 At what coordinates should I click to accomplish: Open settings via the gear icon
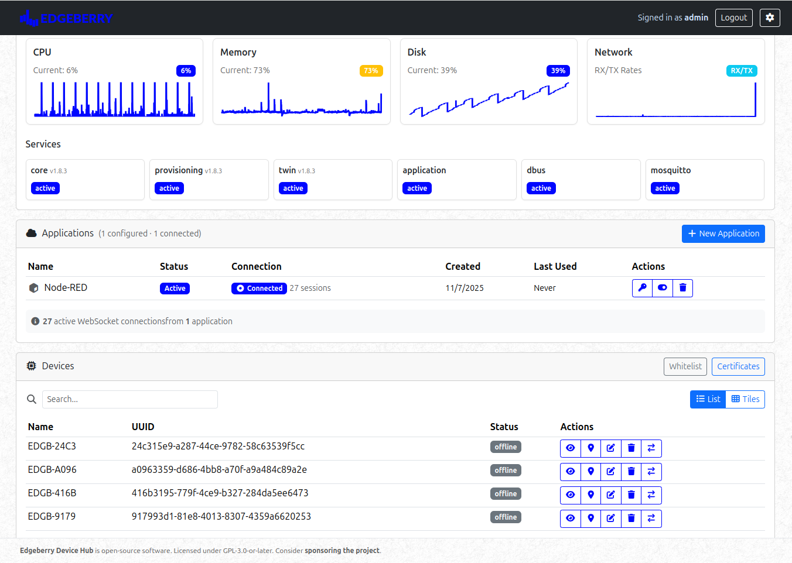[770, 18]
